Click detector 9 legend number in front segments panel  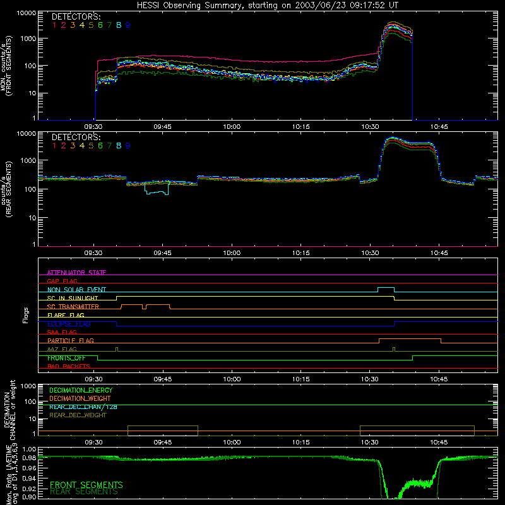point(128,25)
